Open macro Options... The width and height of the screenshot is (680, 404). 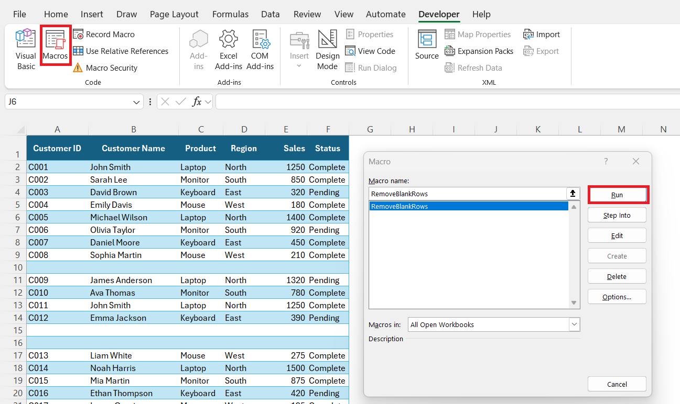[617, 297]
